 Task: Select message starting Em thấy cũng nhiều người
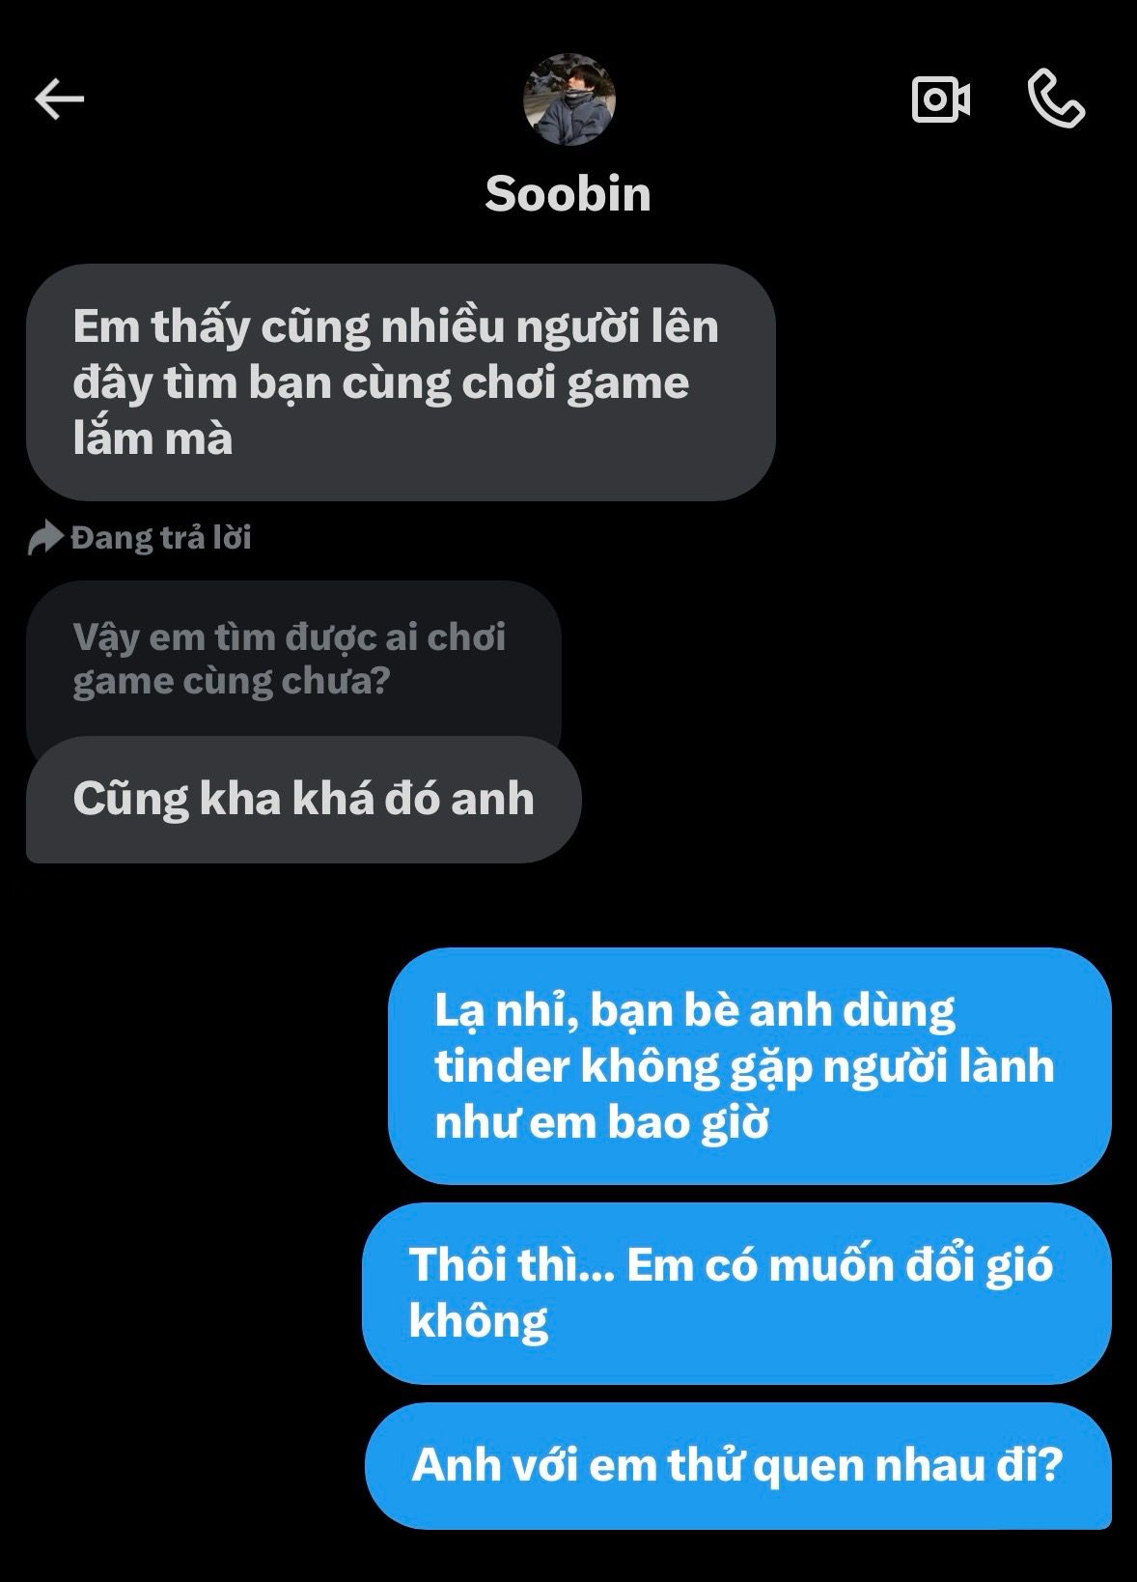pyautogui.click(x=401, y=382)
